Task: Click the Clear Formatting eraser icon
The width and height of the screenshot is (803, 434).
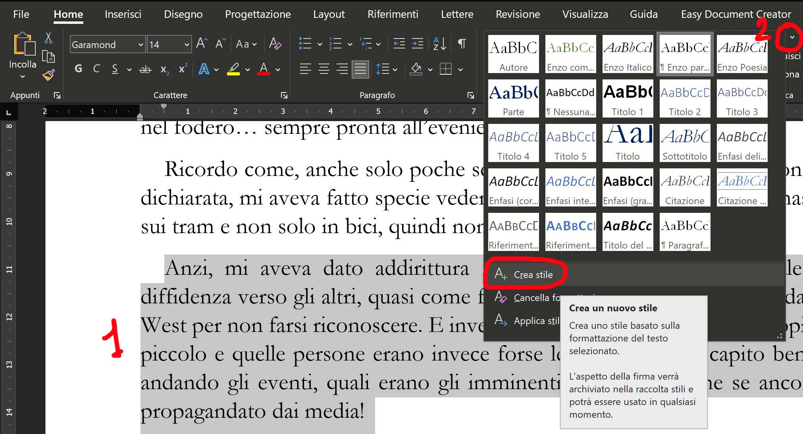Action: click(x=275, y=44)
